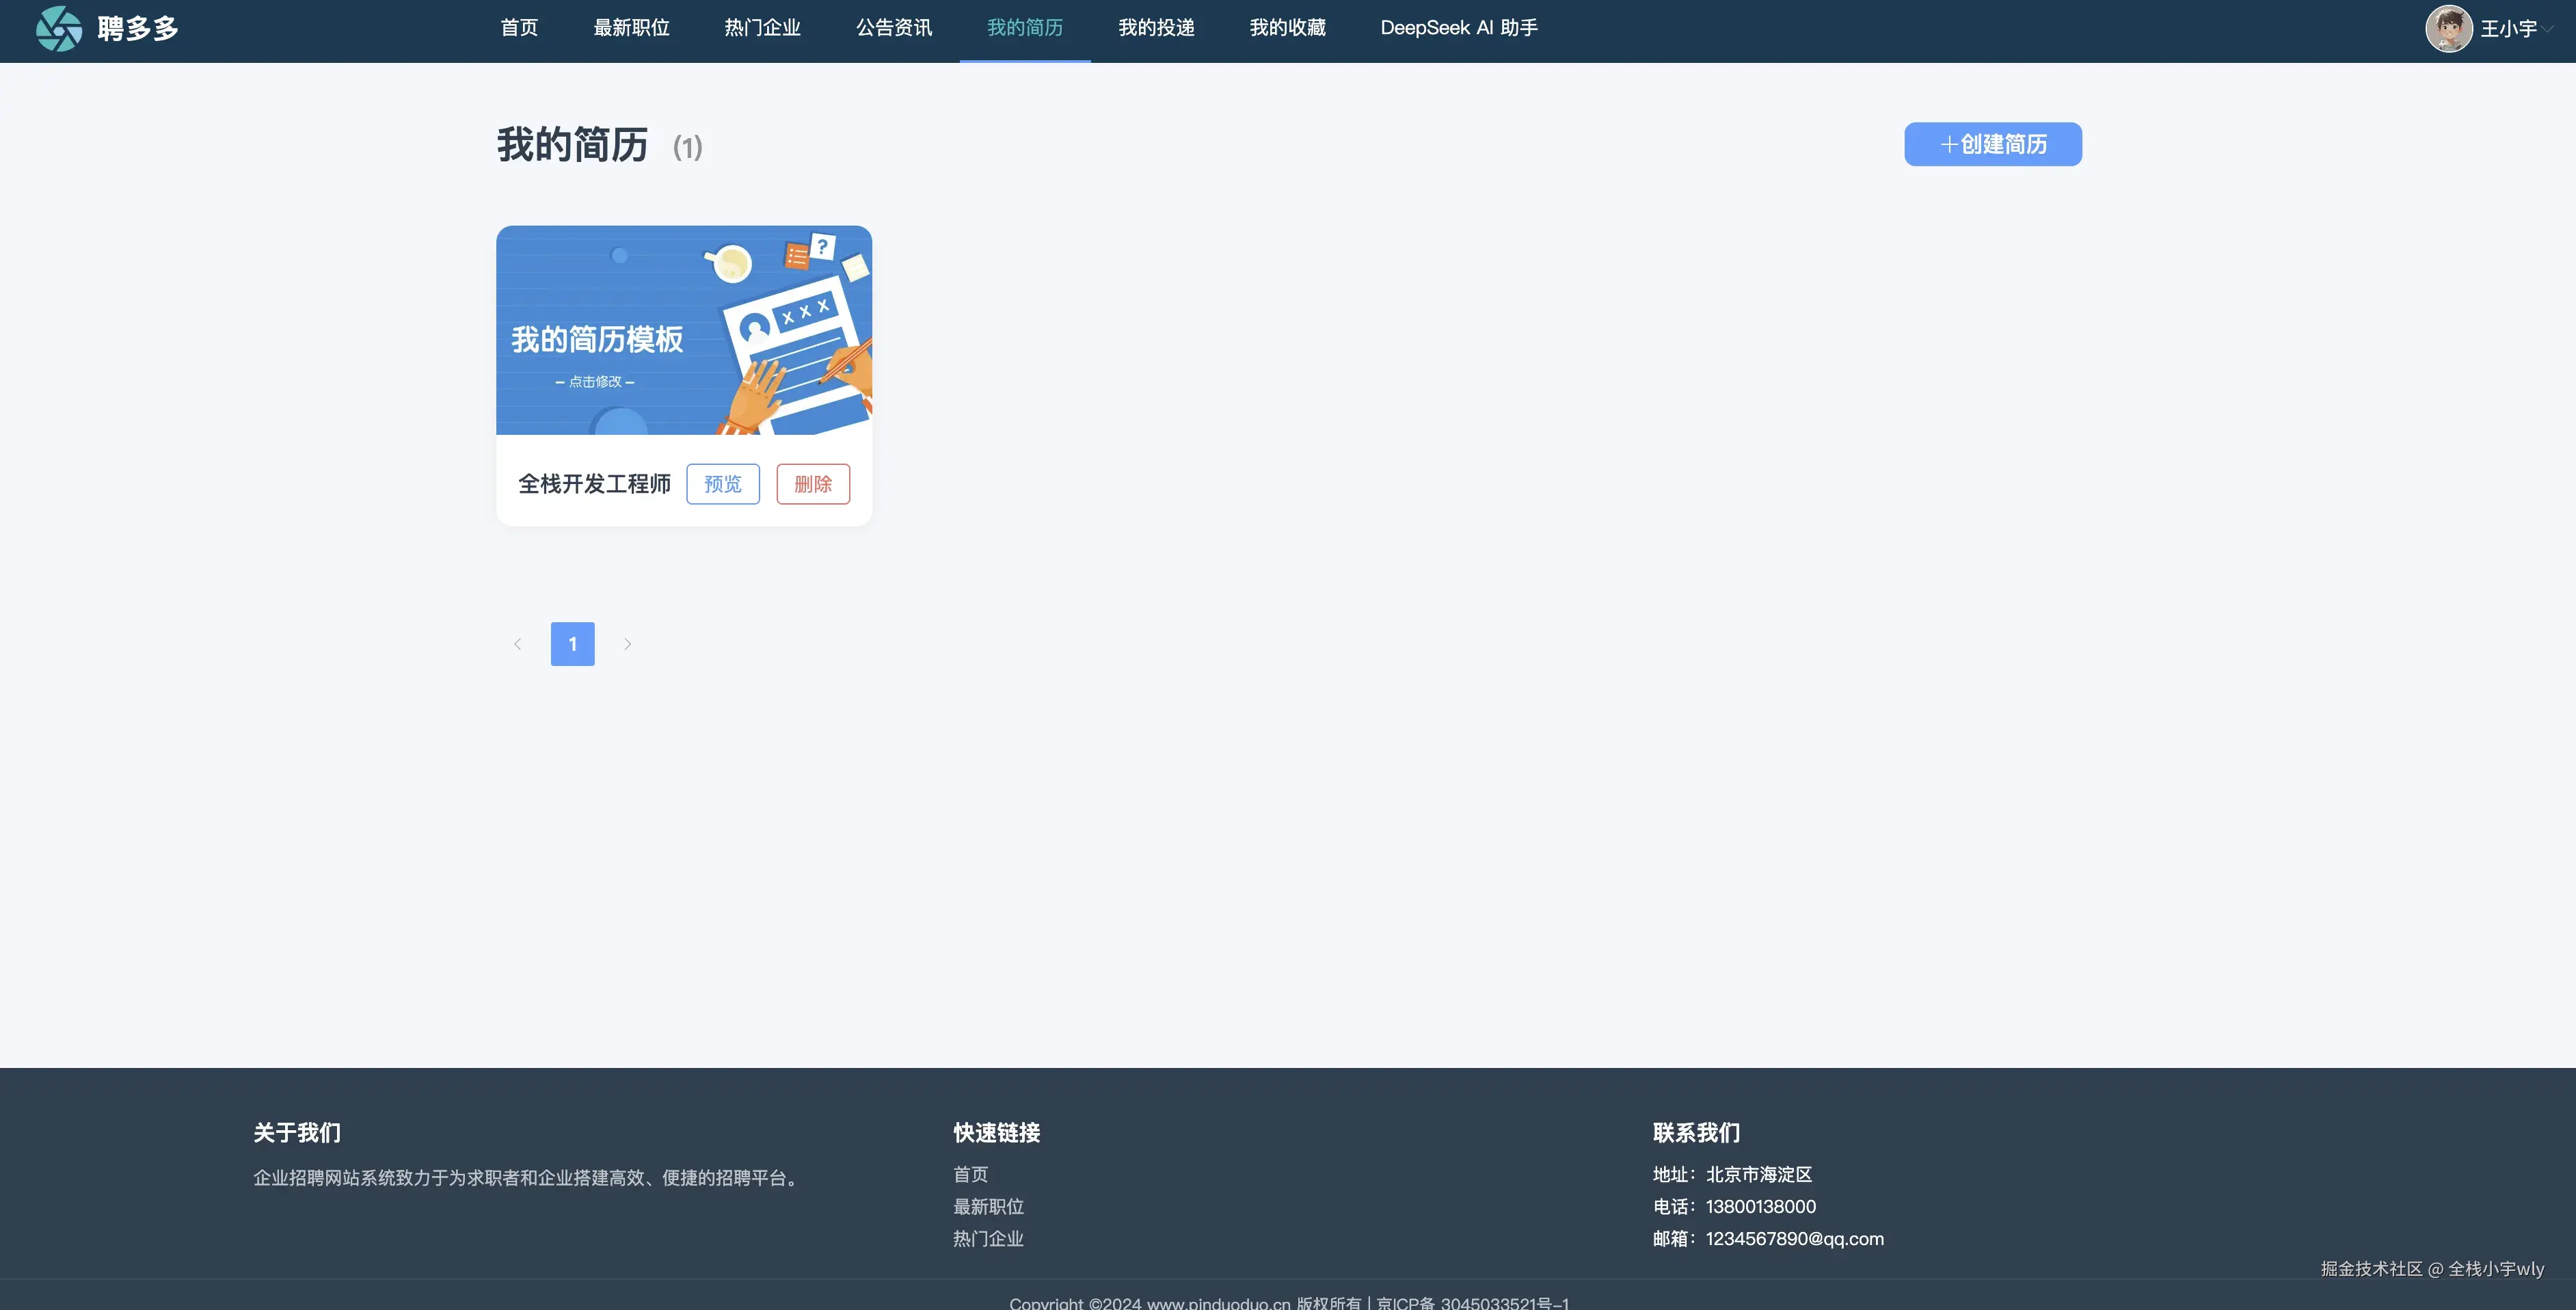The image size is (2576, 1310).
Task: Expand the 王小宇 user dropdown arrow
Action: pyautogui.click(x=2548, y=29)
